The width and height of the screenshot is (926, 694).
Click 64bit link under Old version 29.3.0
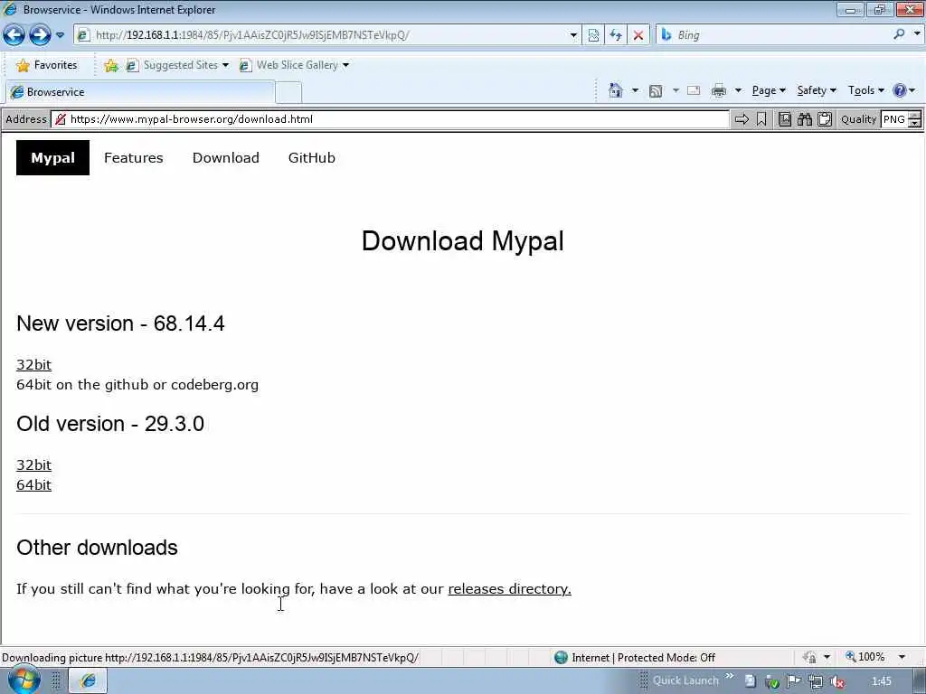click(x=33, y=485)
